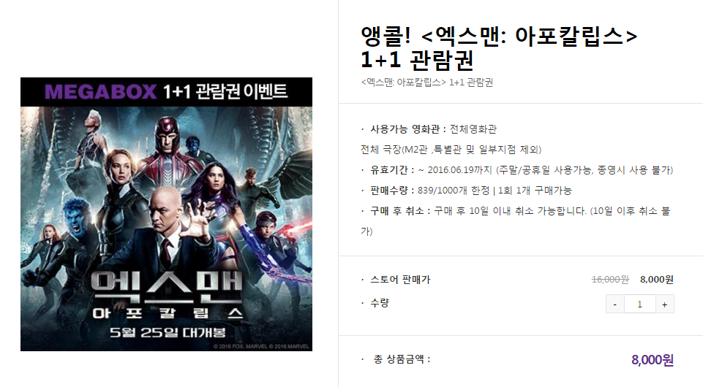Click the 8,000원 store sale price
703x387 pixels.
coord(657,280)
